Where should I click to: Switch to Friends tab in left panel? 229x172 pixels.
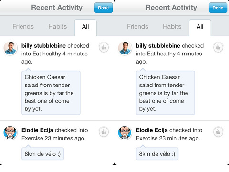(x=23, y=26)
